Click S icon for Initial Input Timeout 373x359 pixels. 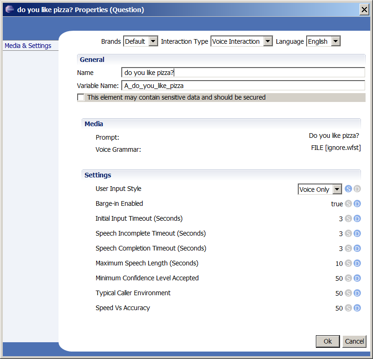(348, 218)
